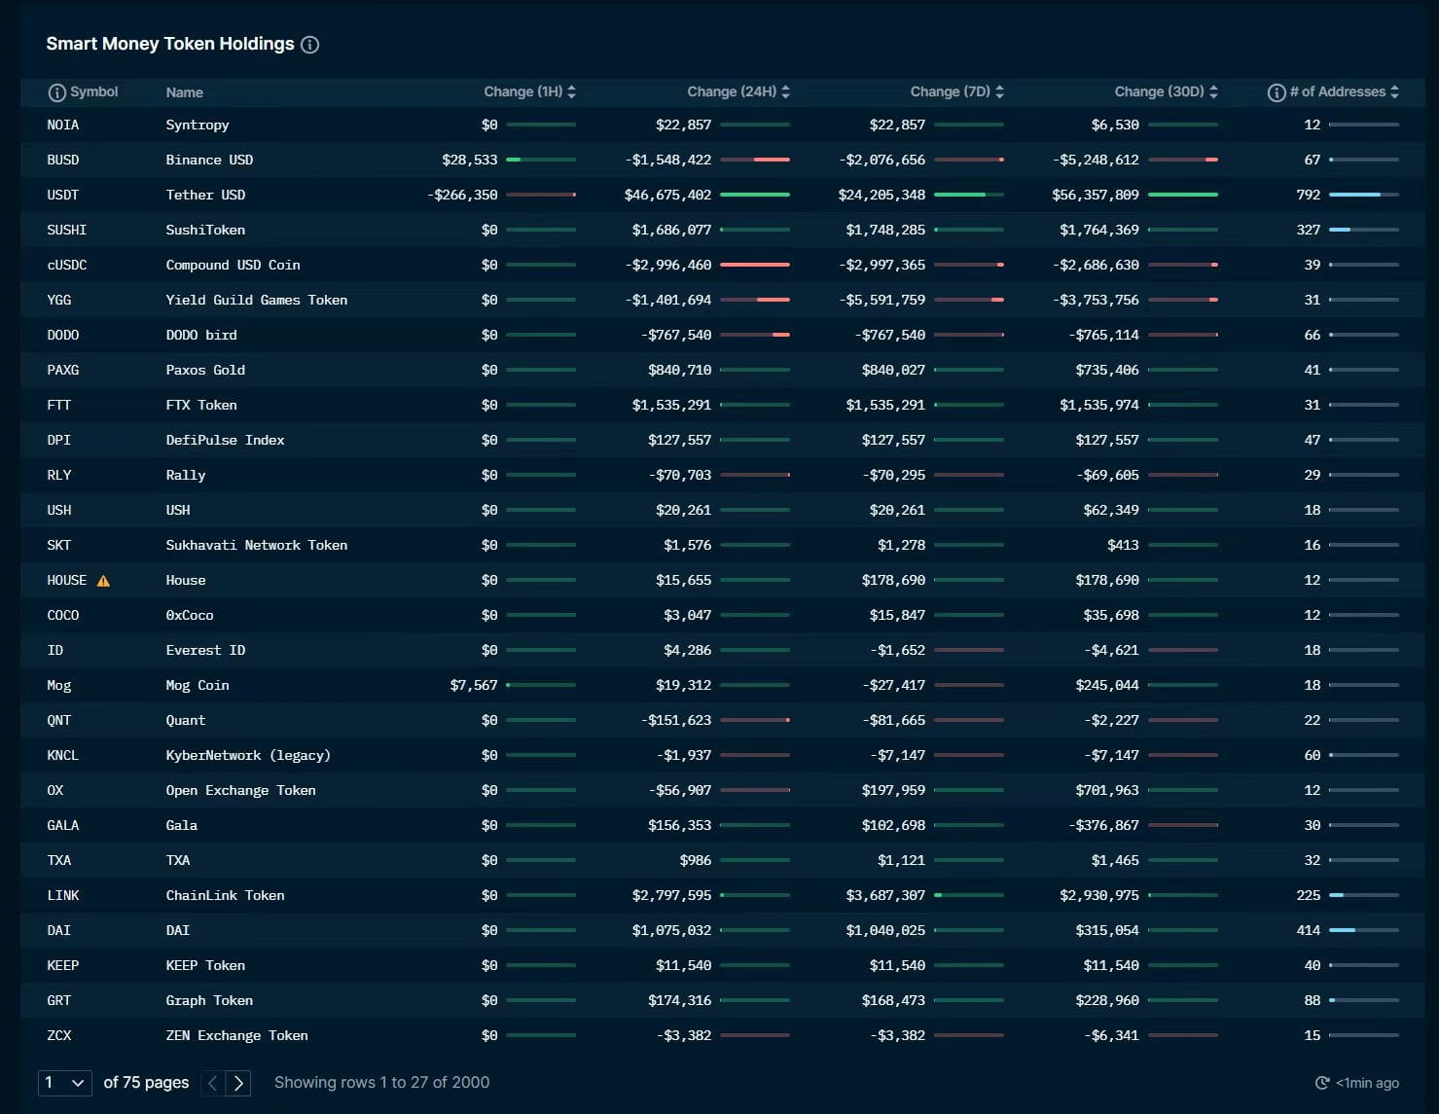Click the sort arrows on # of Addresses
The image size is (1439, 1114).
tap(1396, 91)
